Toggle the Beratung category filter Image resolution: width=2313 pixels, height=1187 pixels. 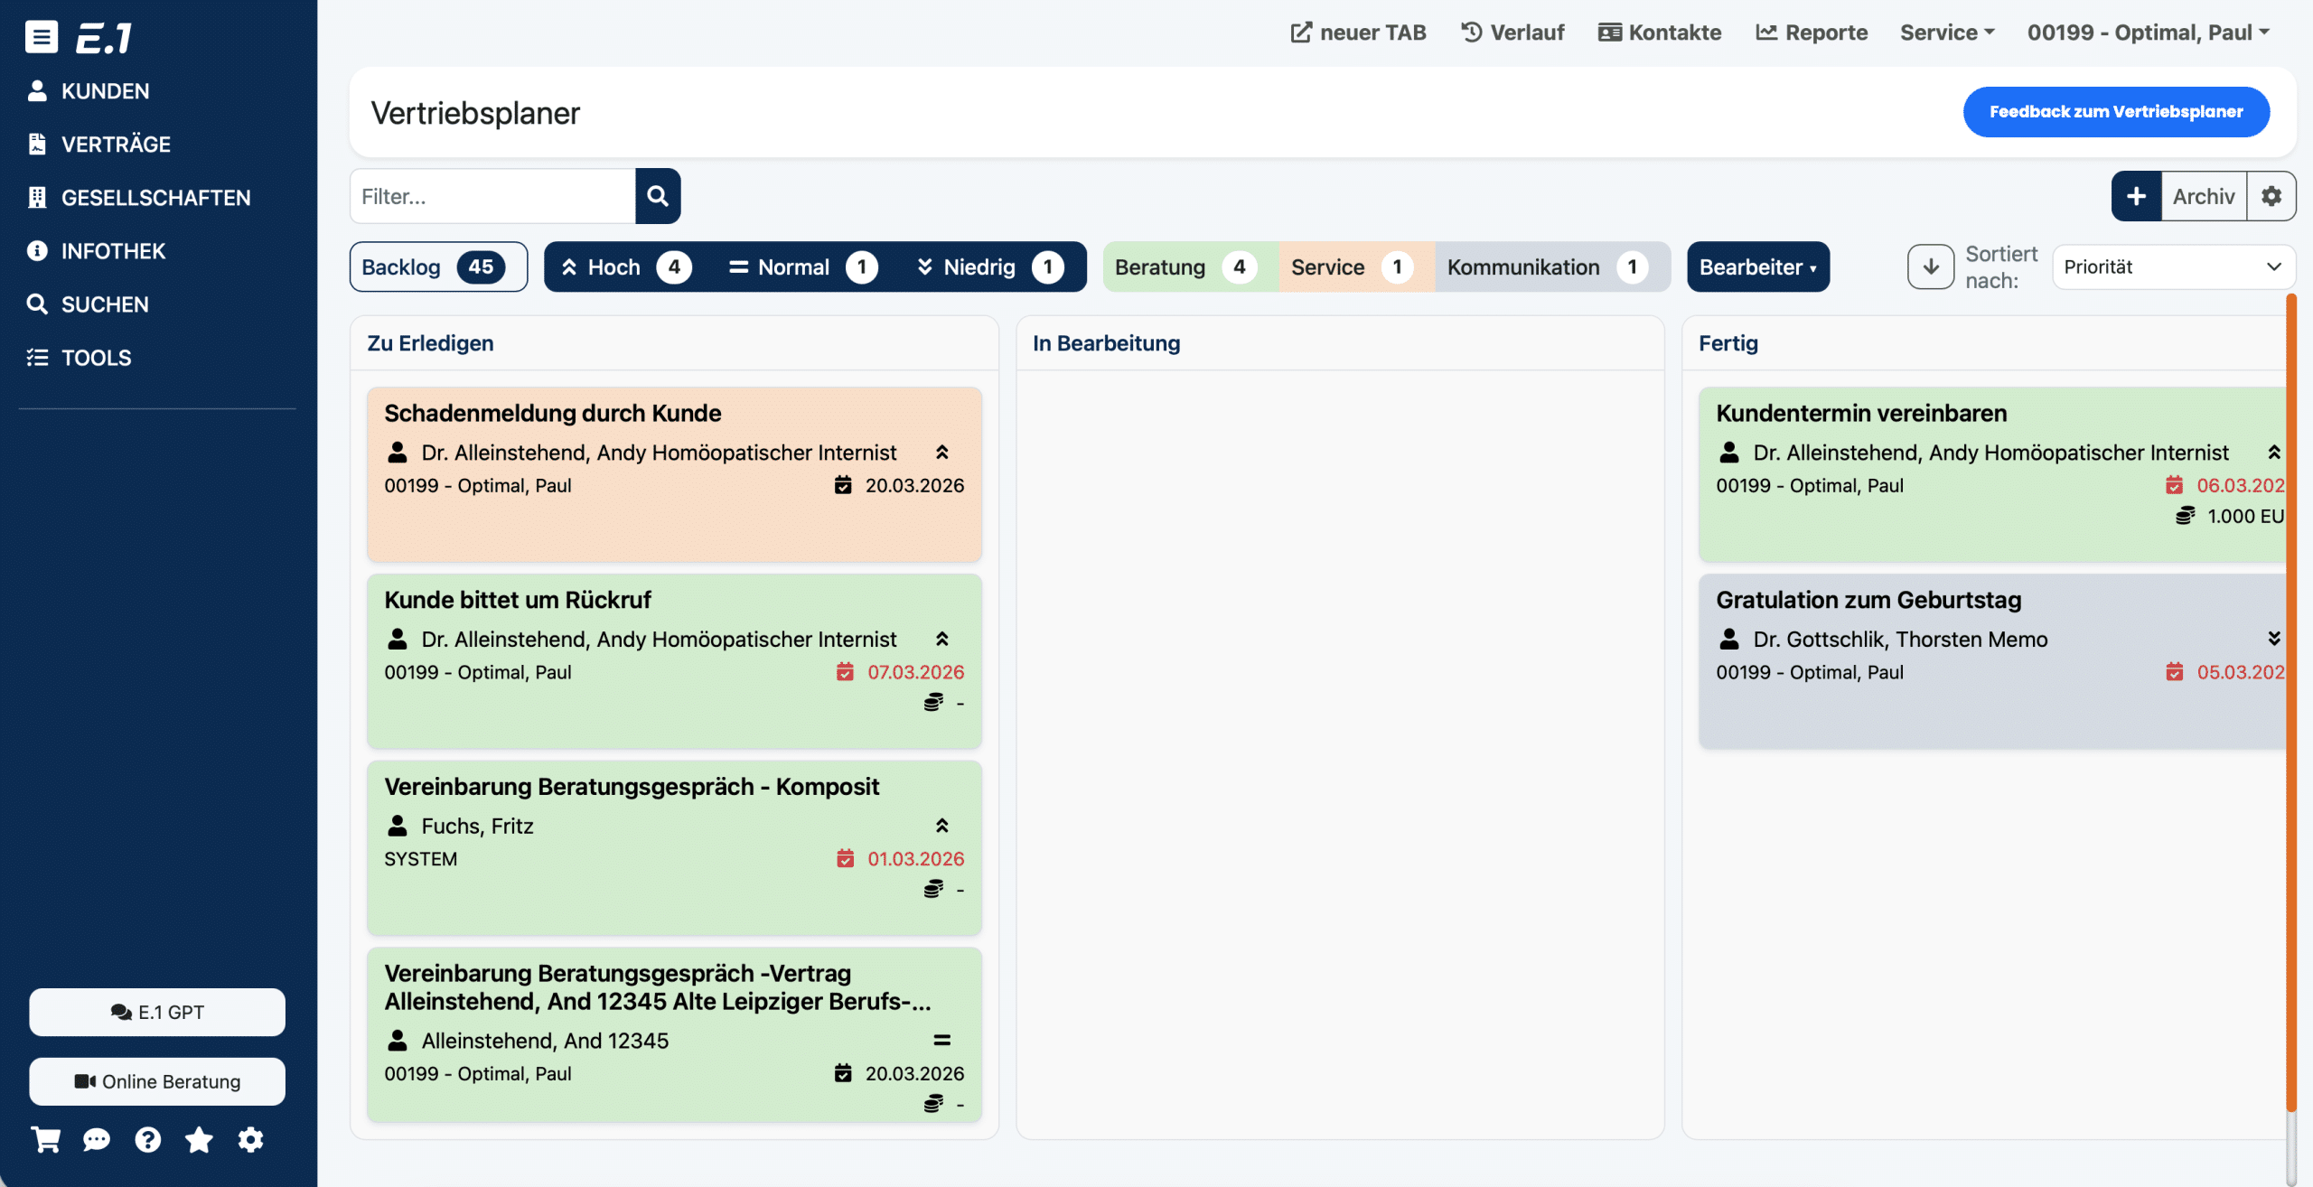point(1185,267)
